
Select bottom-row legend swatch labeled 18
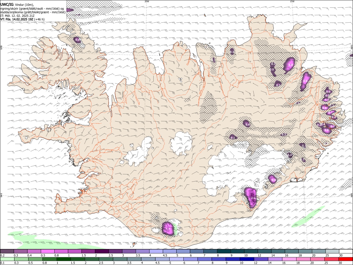[x=303, y=259]
